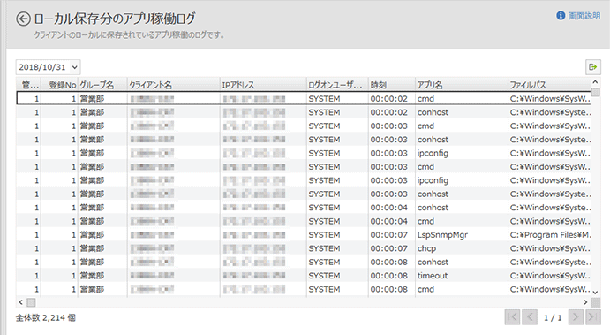Click the horizontal scrollbar right arrow

point(585,302)
